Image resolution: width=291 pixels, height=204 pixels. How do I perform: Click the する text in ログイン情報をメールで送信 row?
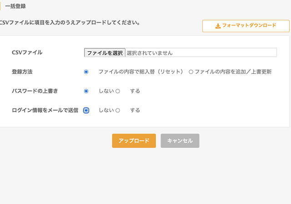pos(135,110)
